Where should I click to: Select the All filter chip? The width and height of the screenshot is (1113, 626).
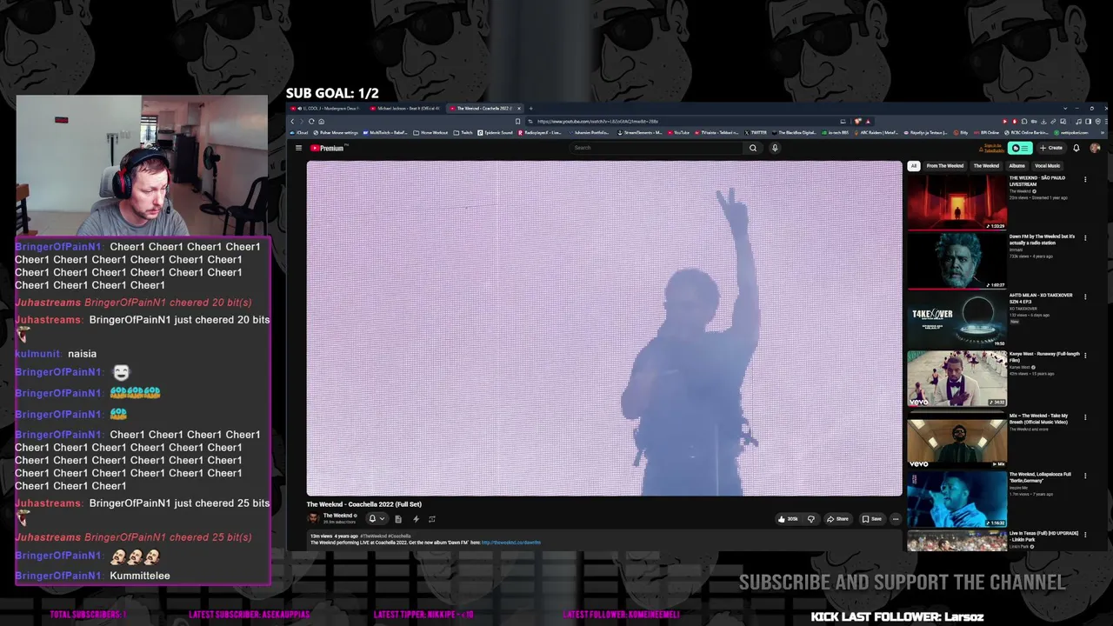tap(913, 166)
